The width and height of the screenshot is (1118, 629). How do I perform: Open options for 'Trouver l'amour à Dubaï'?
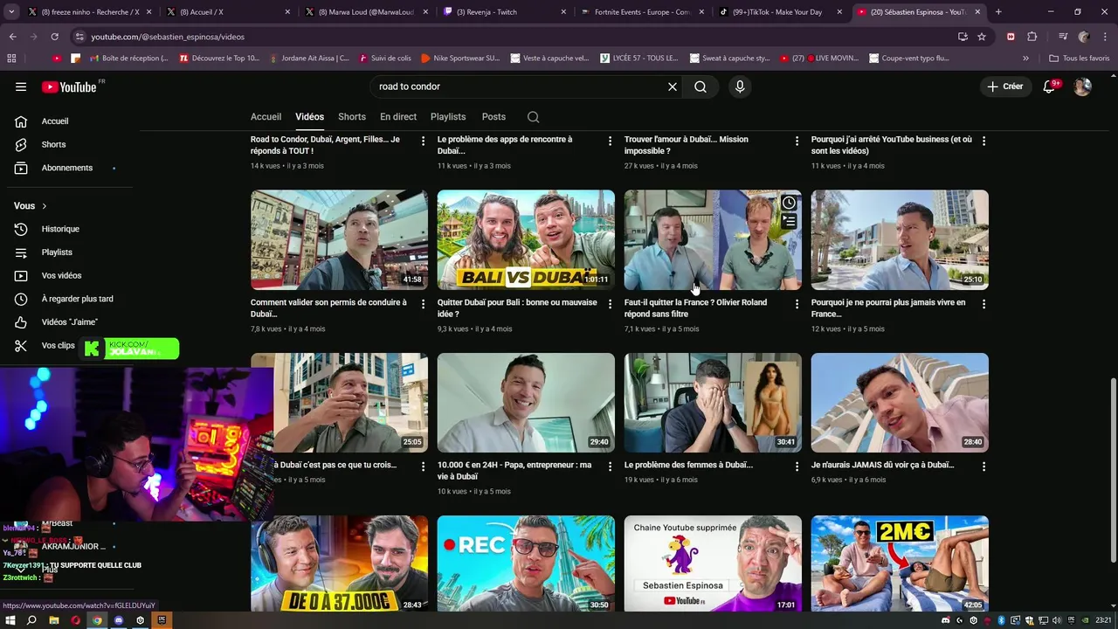click(797, 141)
